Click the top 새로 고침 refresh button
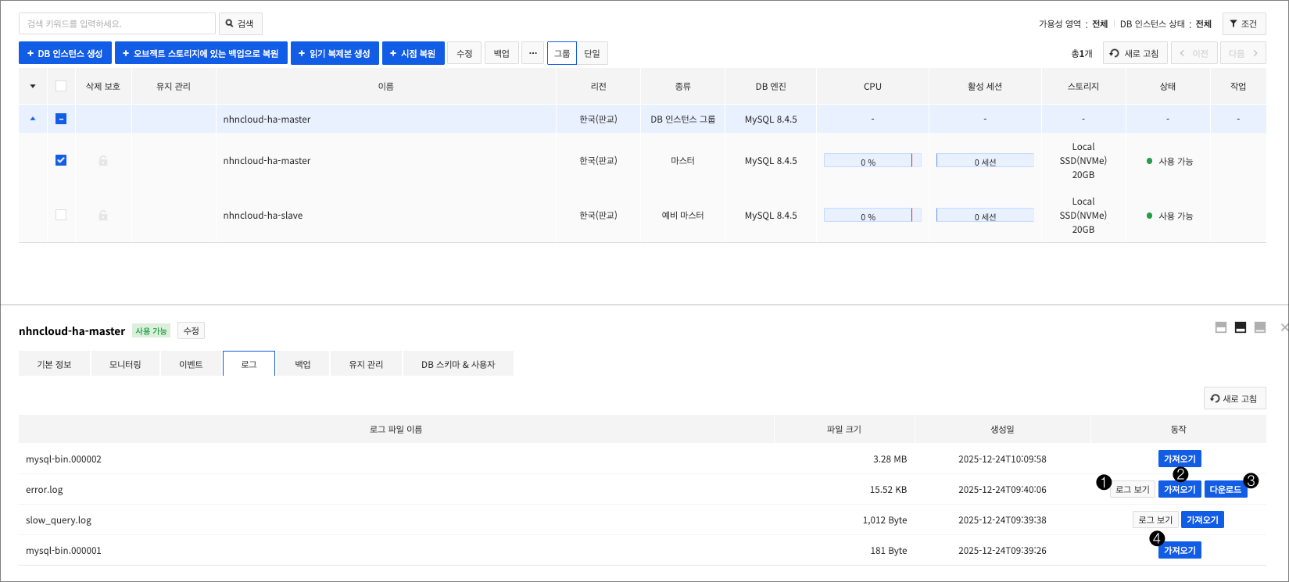1289x582 pixels. [x=1135, y=53]
